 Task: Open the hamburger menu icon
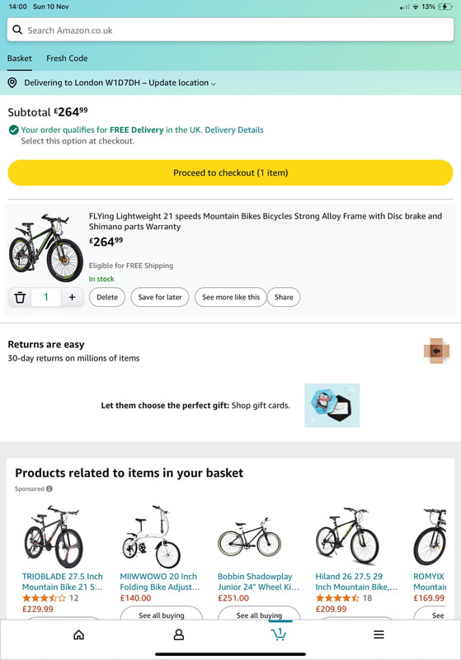[x=379, y=634]
